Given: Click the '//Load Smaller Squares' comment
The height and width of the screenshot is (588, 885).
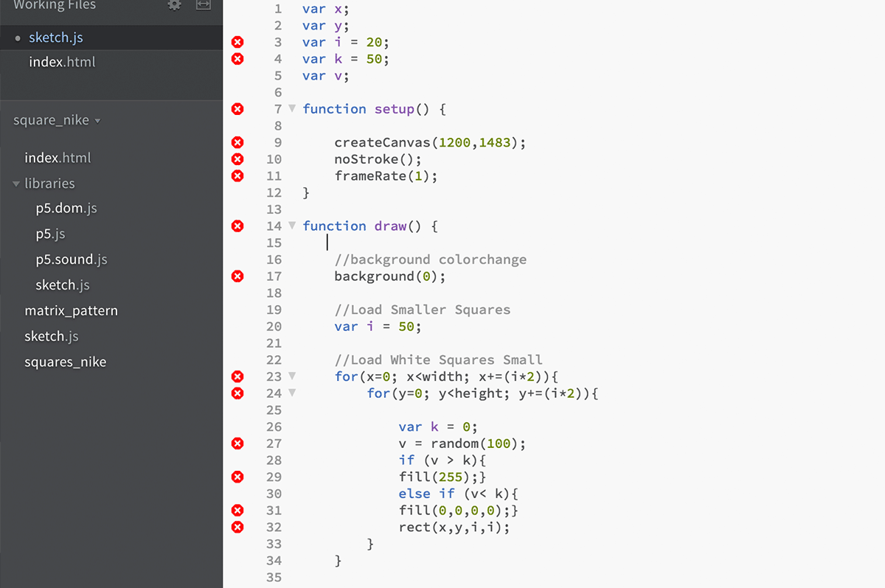Looking at the screenshot, I should (423, 309).
